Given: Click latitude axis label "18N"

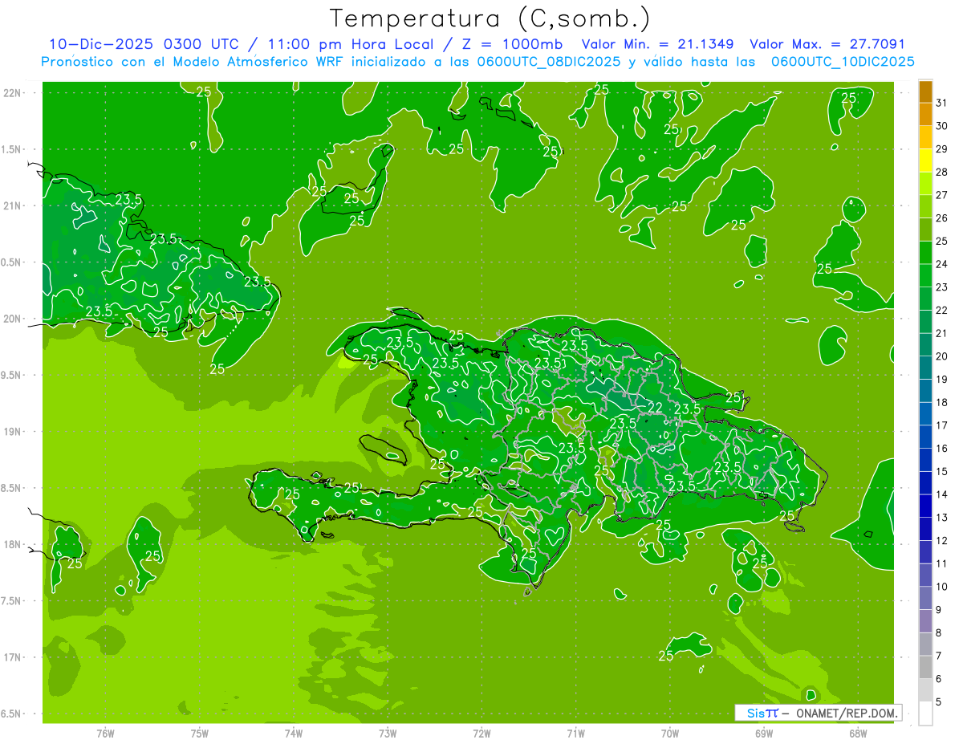Looking at the screenshot, I should 11,544.
